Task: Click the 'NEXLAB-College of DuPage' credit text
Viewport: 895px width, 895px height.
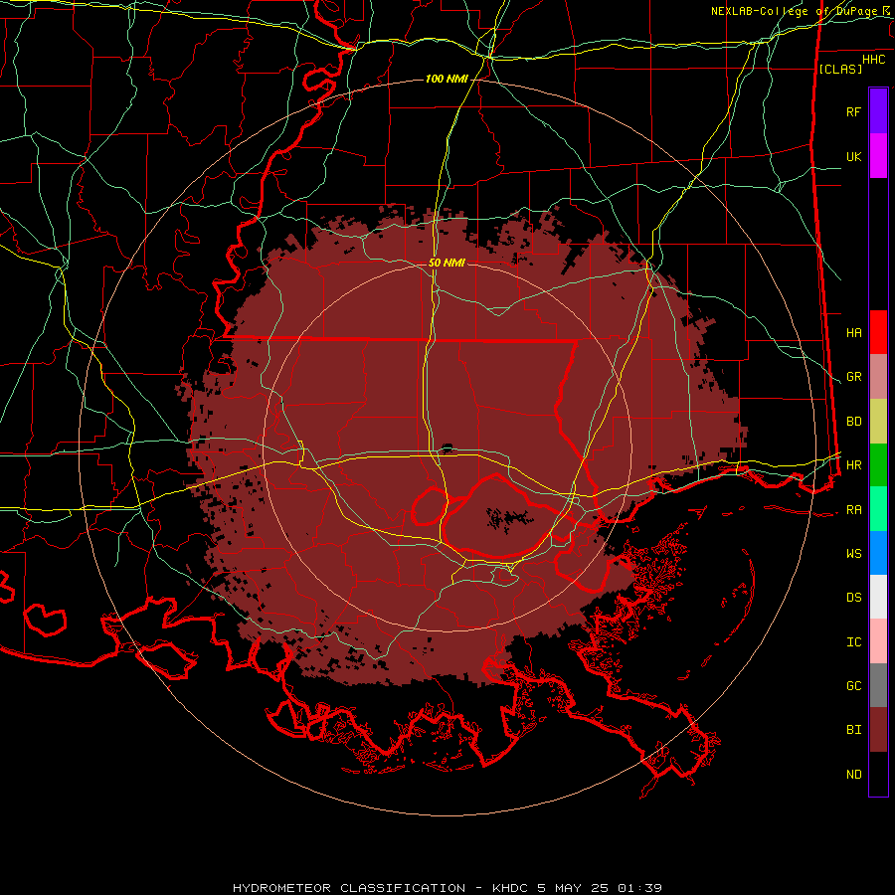Action: tap(796, 11)
